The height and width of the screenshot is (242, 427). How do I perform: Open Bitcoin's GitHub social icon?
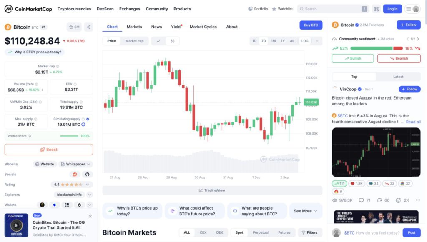tap(88, 174)
